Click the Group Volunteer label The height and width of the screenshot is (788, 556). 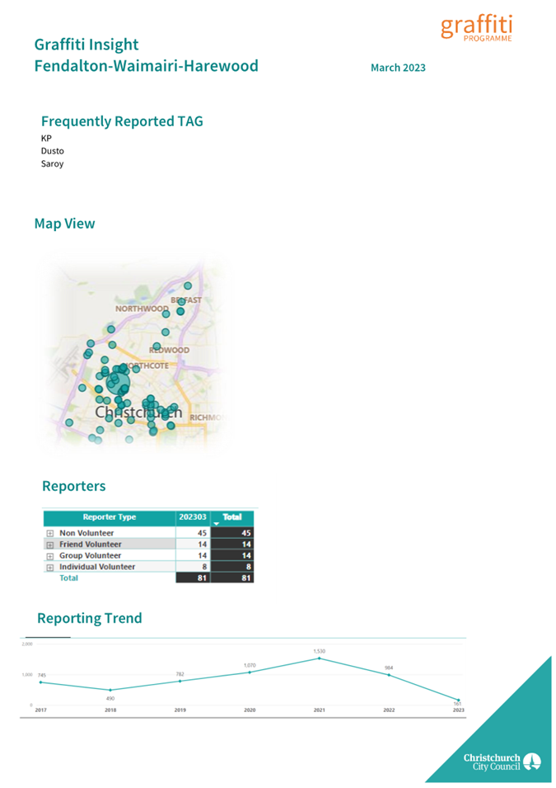[91, 556]
